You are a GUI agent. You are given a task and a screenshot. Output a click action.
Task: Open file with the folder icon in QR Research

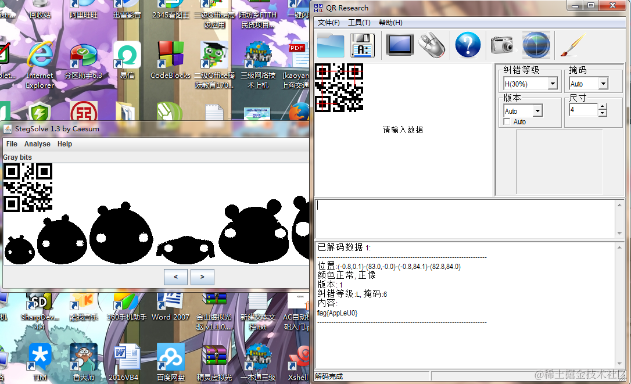[x=331, y=45]
